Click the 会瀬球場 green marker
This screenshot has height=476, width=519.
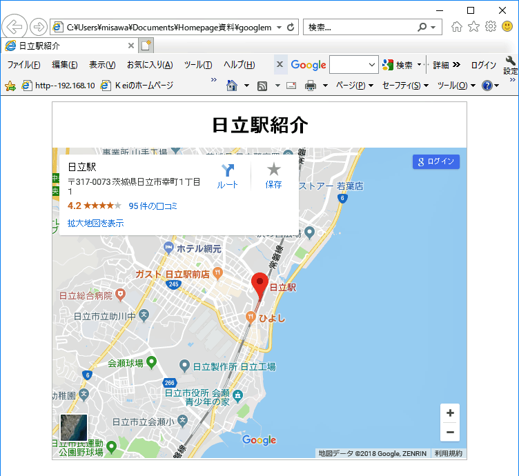point(151,362)
